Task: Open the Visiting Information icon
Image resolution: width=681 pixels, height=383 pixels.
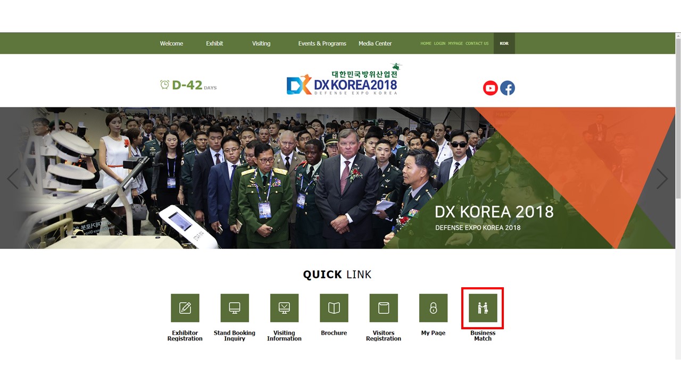Action: tap(284, 308)
